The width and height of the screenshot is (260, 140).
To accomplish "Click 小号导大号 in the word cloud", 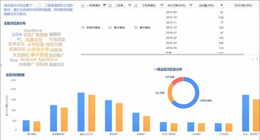I will pyautogui.click(x=38, y=50).
